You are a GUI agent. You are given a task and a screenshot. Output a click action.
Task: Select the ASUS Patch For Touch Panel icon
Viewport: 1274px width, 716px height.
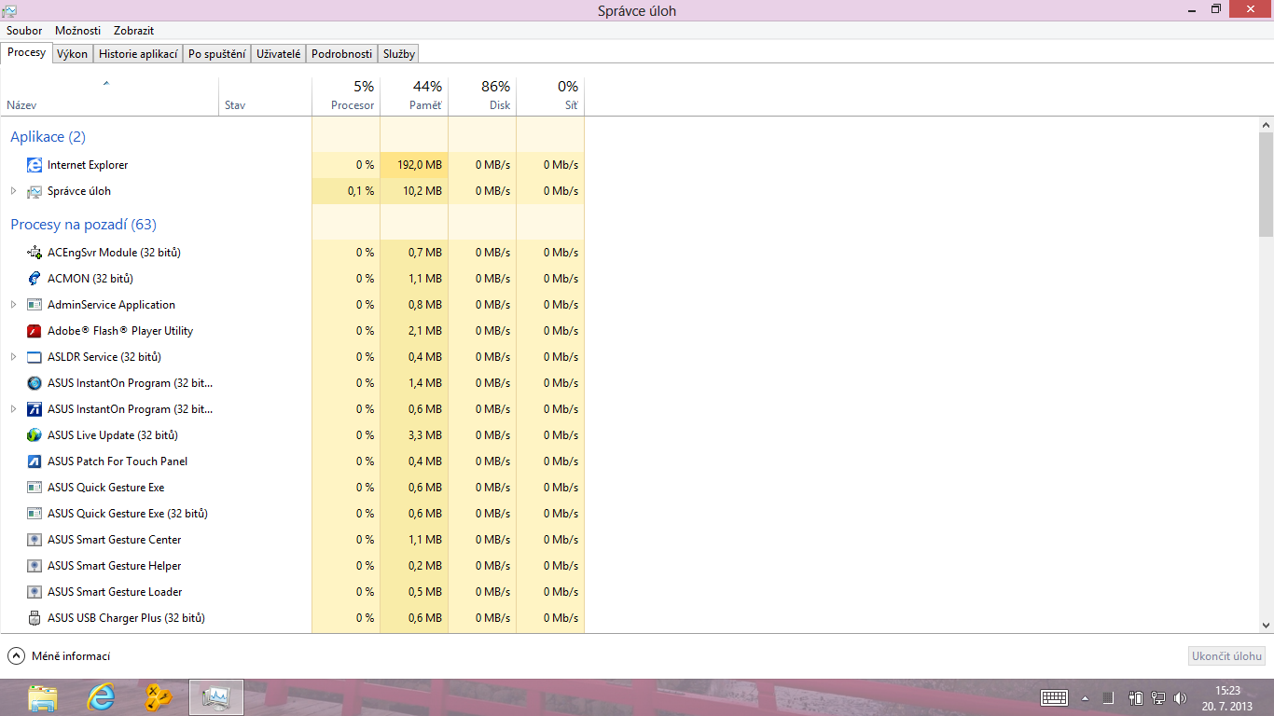coord(35,461)
